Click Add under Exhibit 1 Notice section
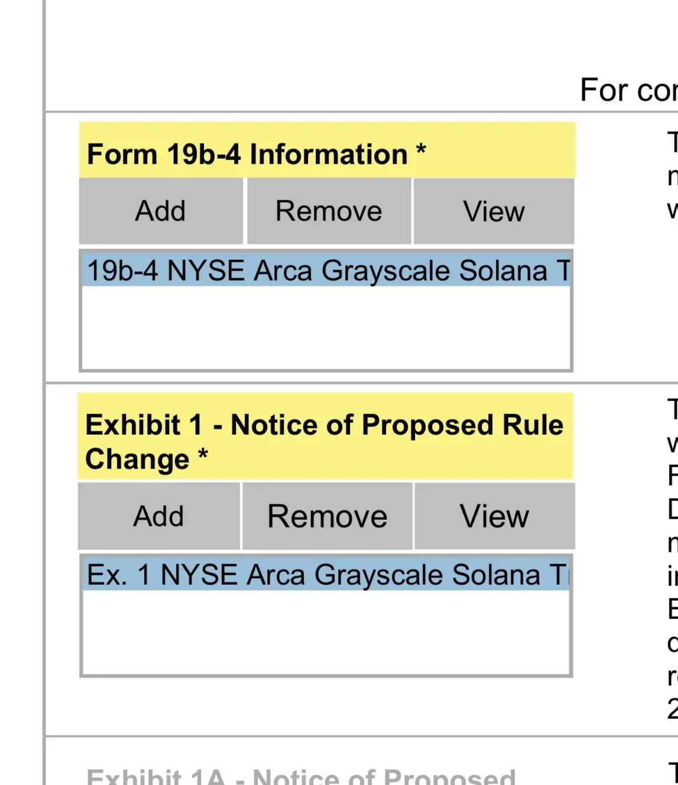678x785 pixels. 159,516
